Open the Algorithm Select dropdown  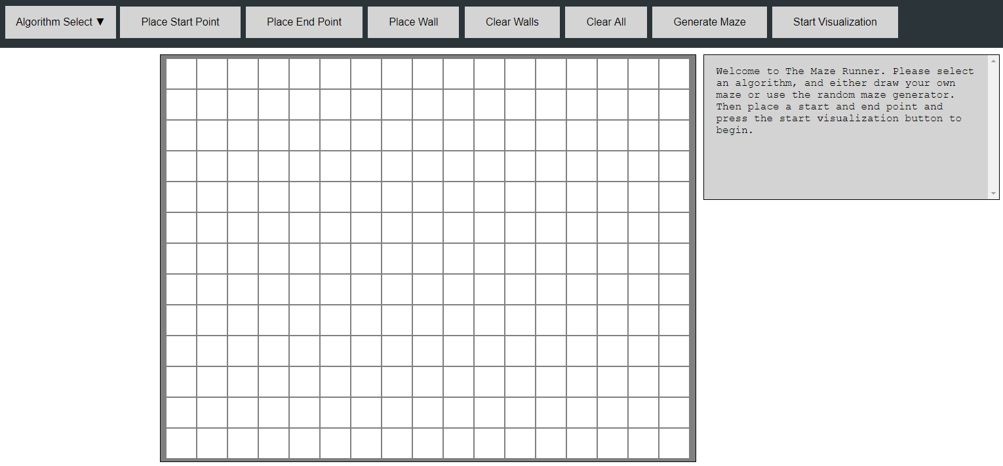(x=60, y=22)
